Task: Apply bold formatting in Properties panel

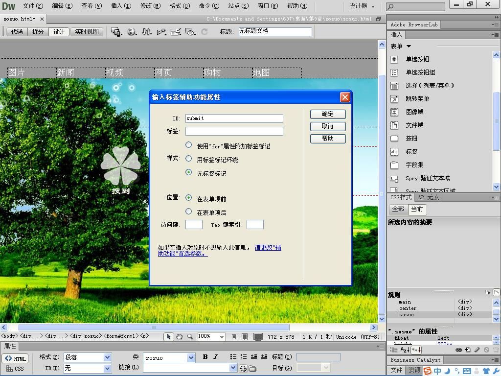Action: (205, 357)
